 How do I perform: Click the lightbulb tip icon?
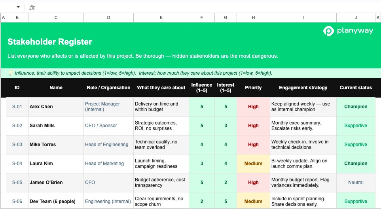click(x=10, y=73)
